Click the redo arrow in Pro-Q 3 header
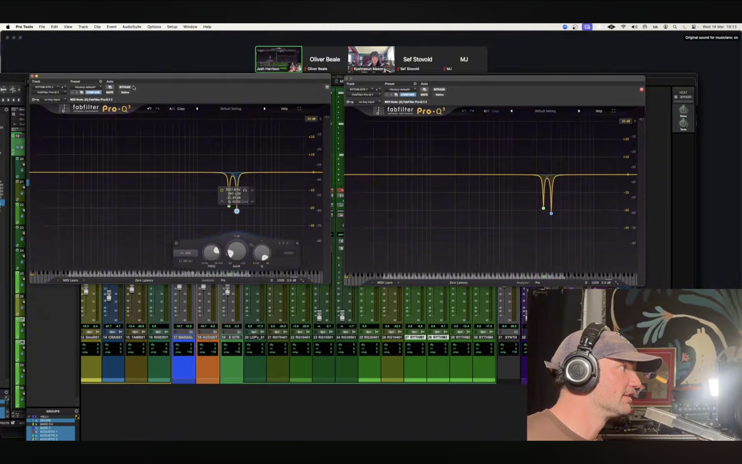The image size is (742, 464). [158, 108]
